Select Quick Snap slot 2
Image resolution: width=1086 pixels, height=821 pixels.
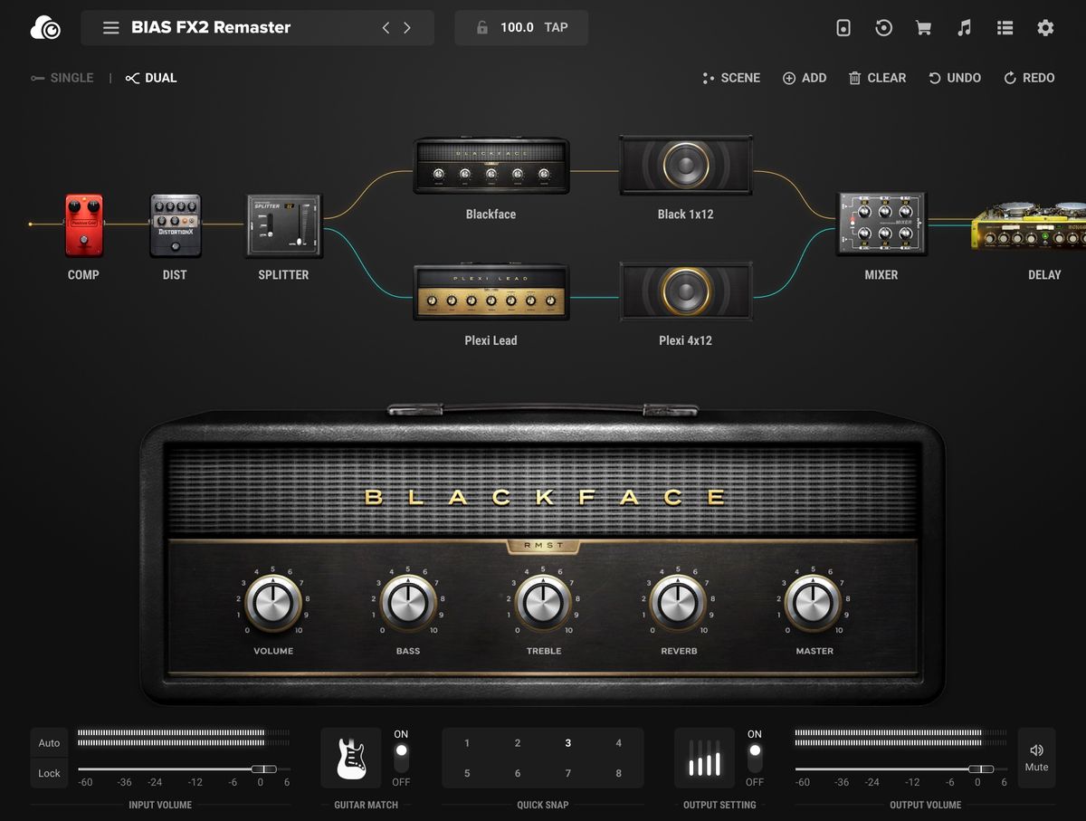[518, 743]
